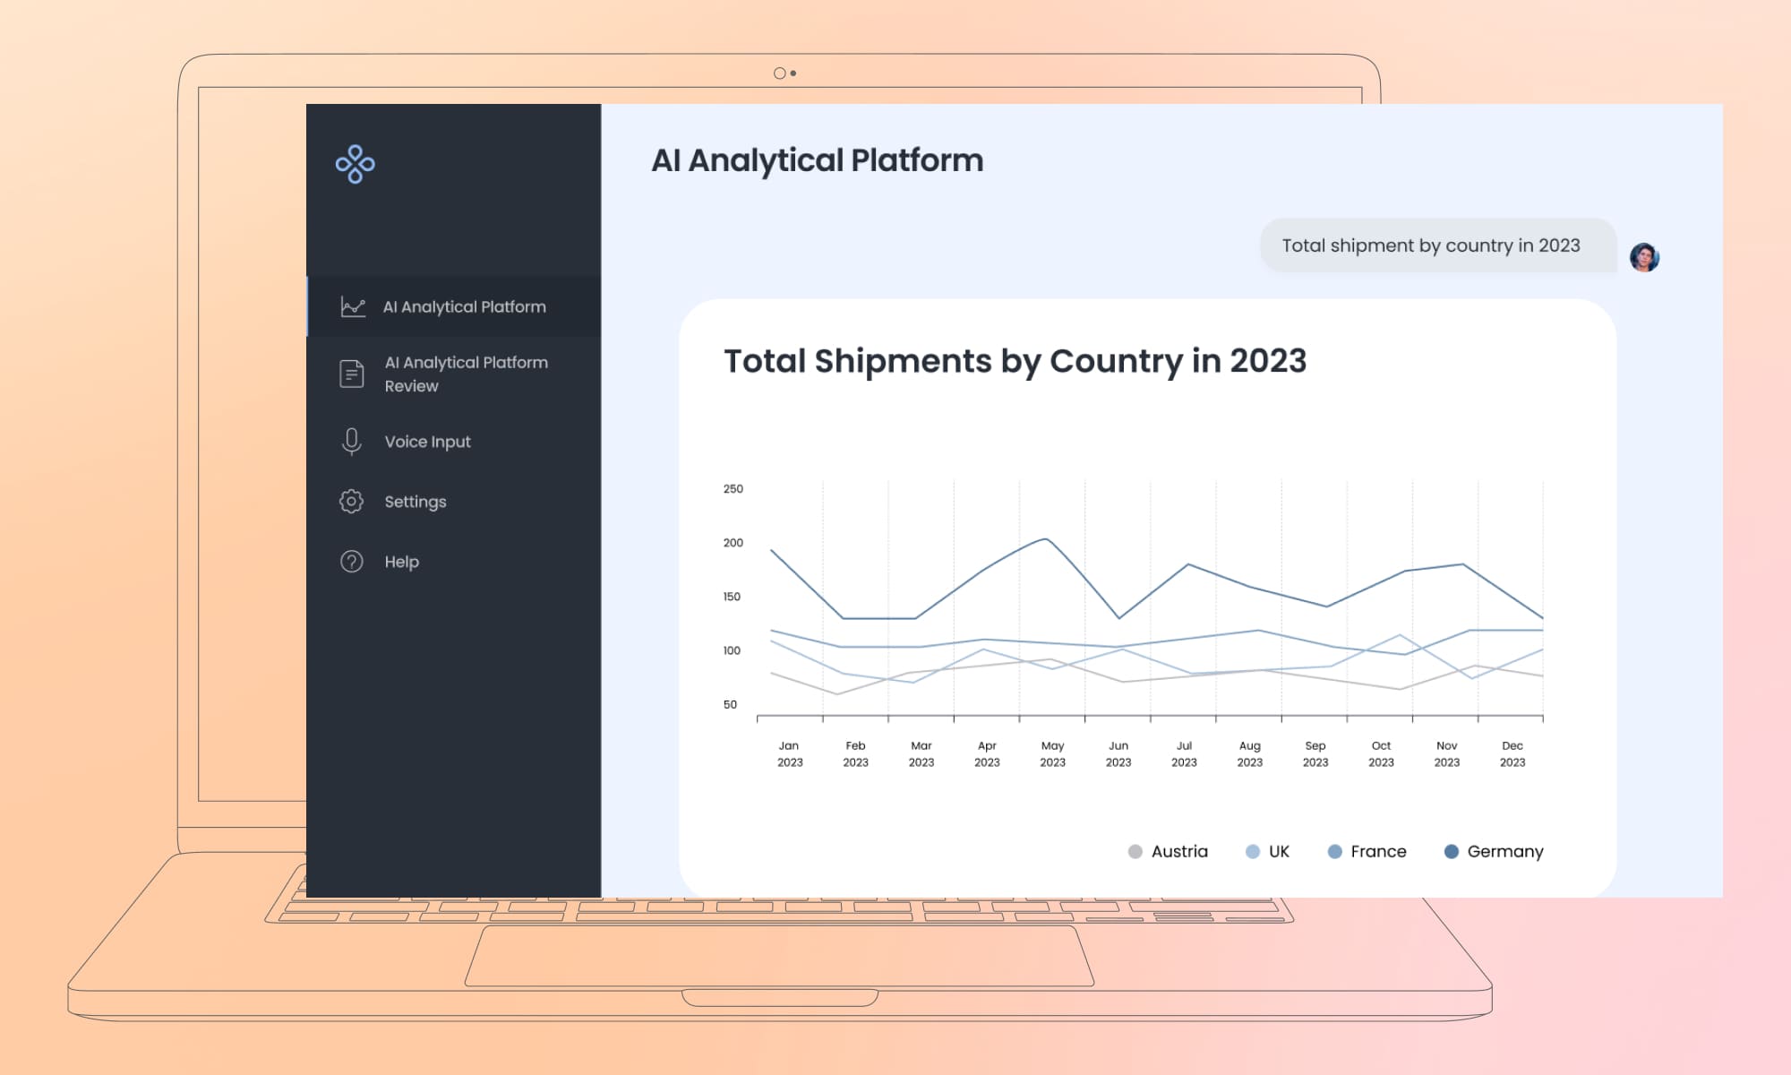Open AI Analytical Platform menu item
The width and height of the screenshot is (1791, 1075).
[464, 307]
